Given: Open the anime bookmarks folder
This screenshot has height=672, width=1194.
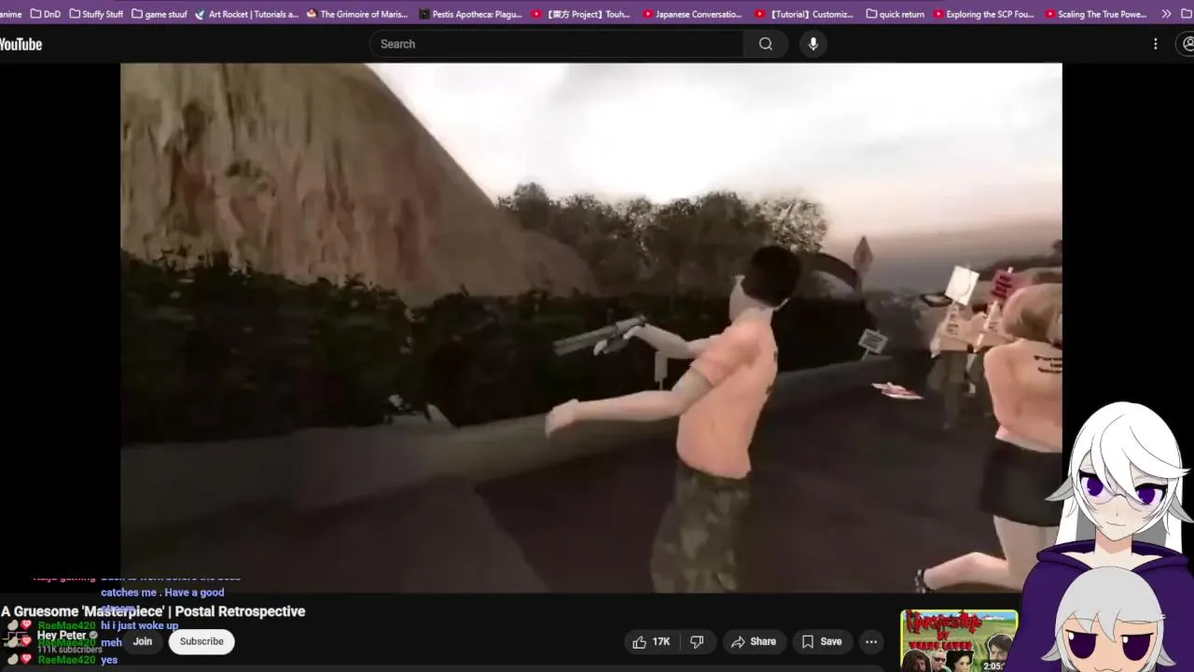Looking at the screenshot, I should (11, 14).
